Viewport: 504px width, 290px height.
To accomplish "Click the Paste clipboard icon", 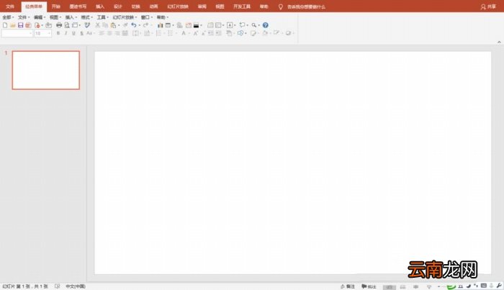I will click(x=113, y=25).
